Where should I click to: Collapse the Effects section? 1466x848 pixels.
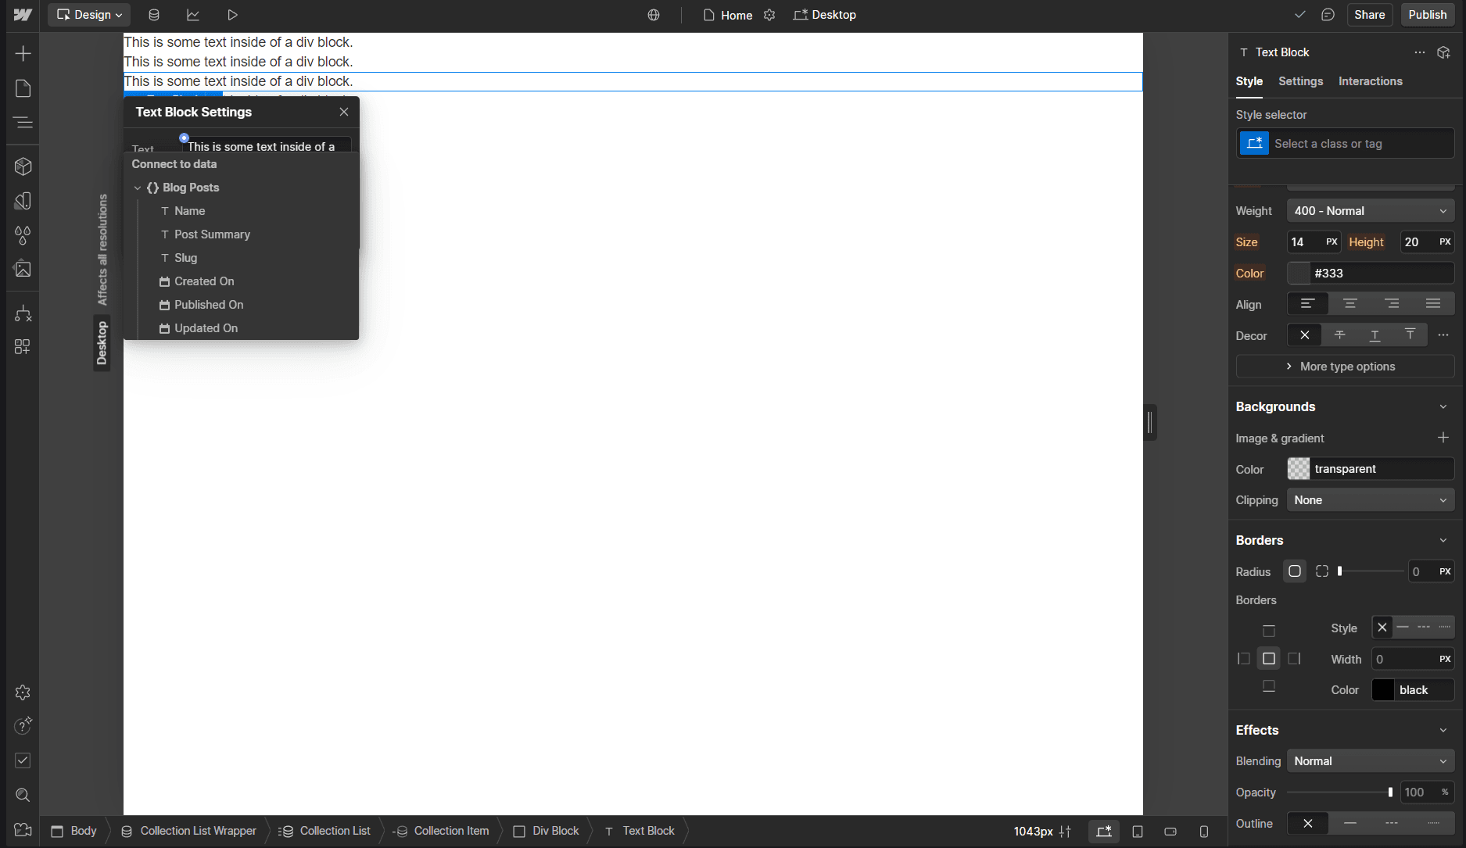(x=1443, y=730)
